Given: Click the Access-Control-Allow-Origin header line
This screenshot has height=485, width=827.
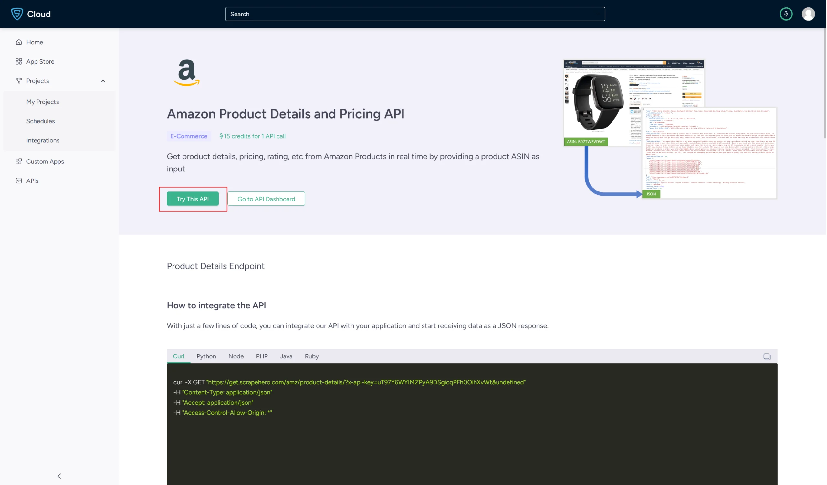Looking at the screenshot, I should 223,413.
